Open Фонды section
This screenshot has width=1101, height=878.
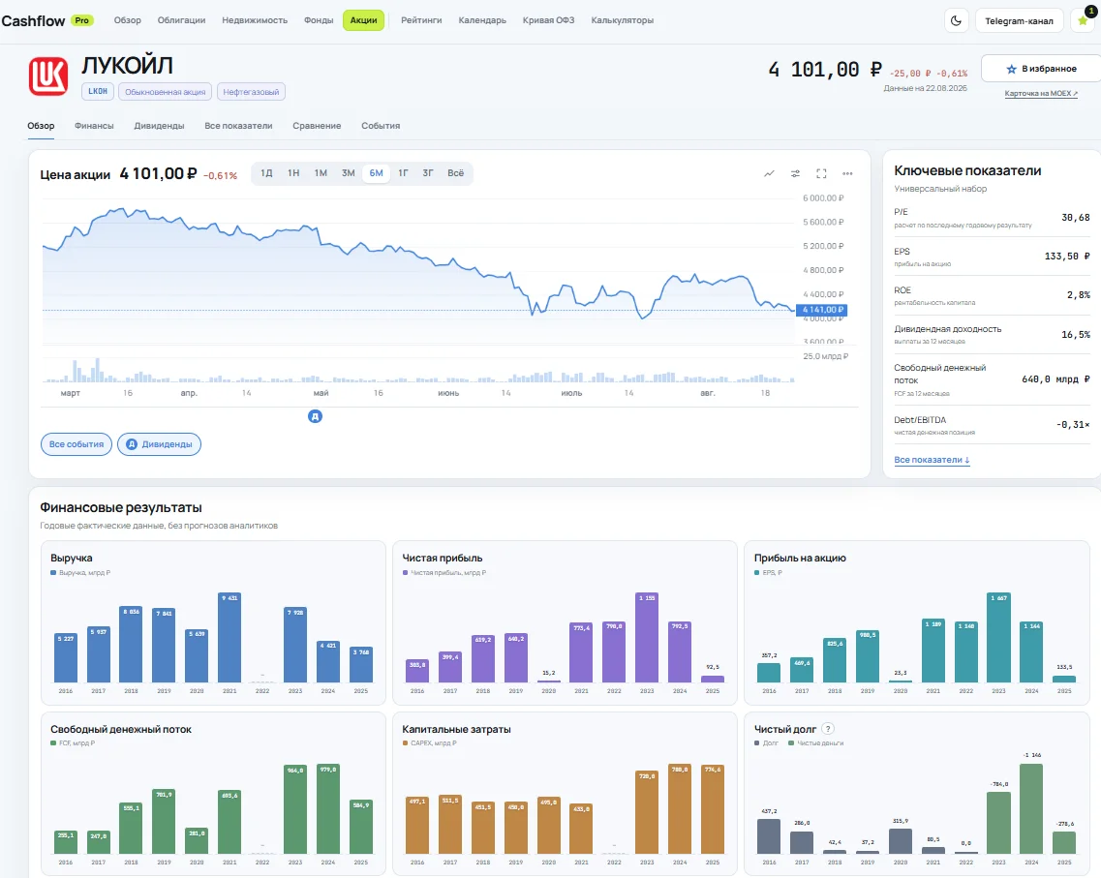pyautogui.click(x=319, y=20)
